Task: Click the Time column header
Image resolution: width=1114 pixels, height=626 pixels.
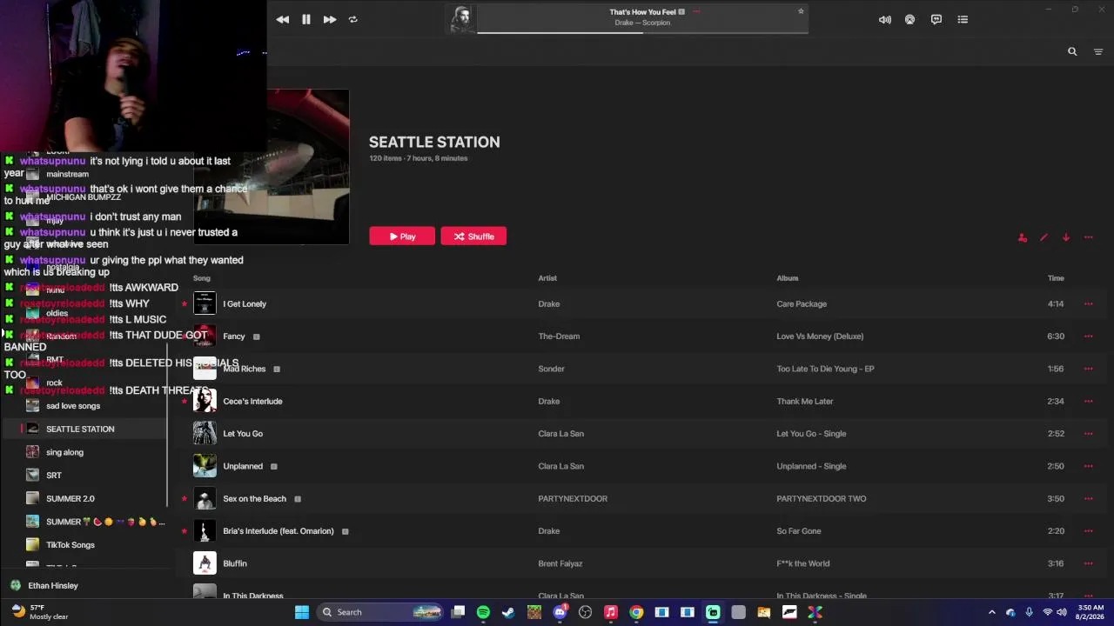Action: [1056, 278]
